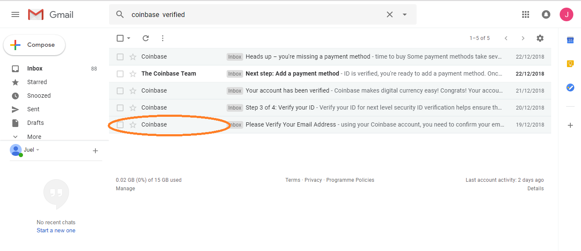Click the 'Start a new one' chat link

pos(56,231)
